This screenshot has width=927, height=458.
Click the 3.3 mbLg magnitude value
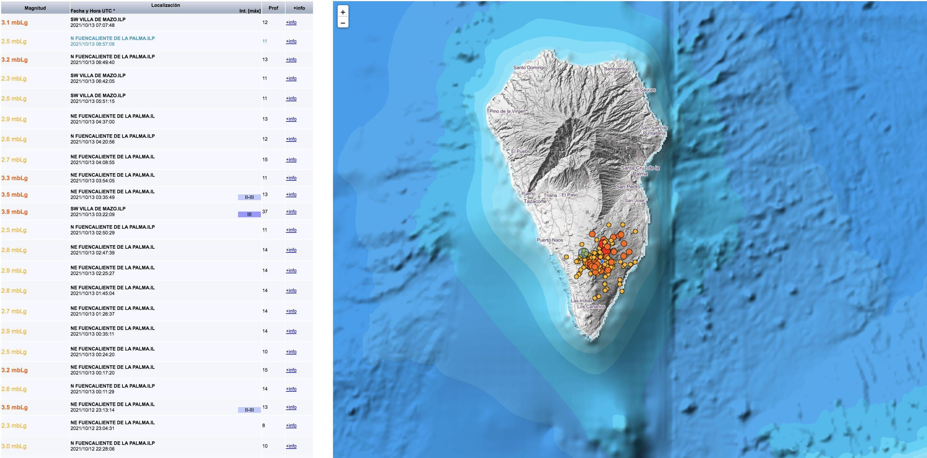click(14, 178)
